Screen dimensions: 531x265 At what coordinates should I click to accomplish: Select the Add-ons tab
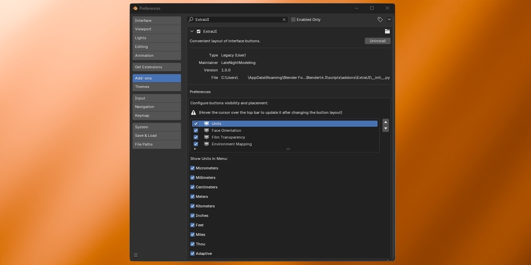[x=157, y=78]
